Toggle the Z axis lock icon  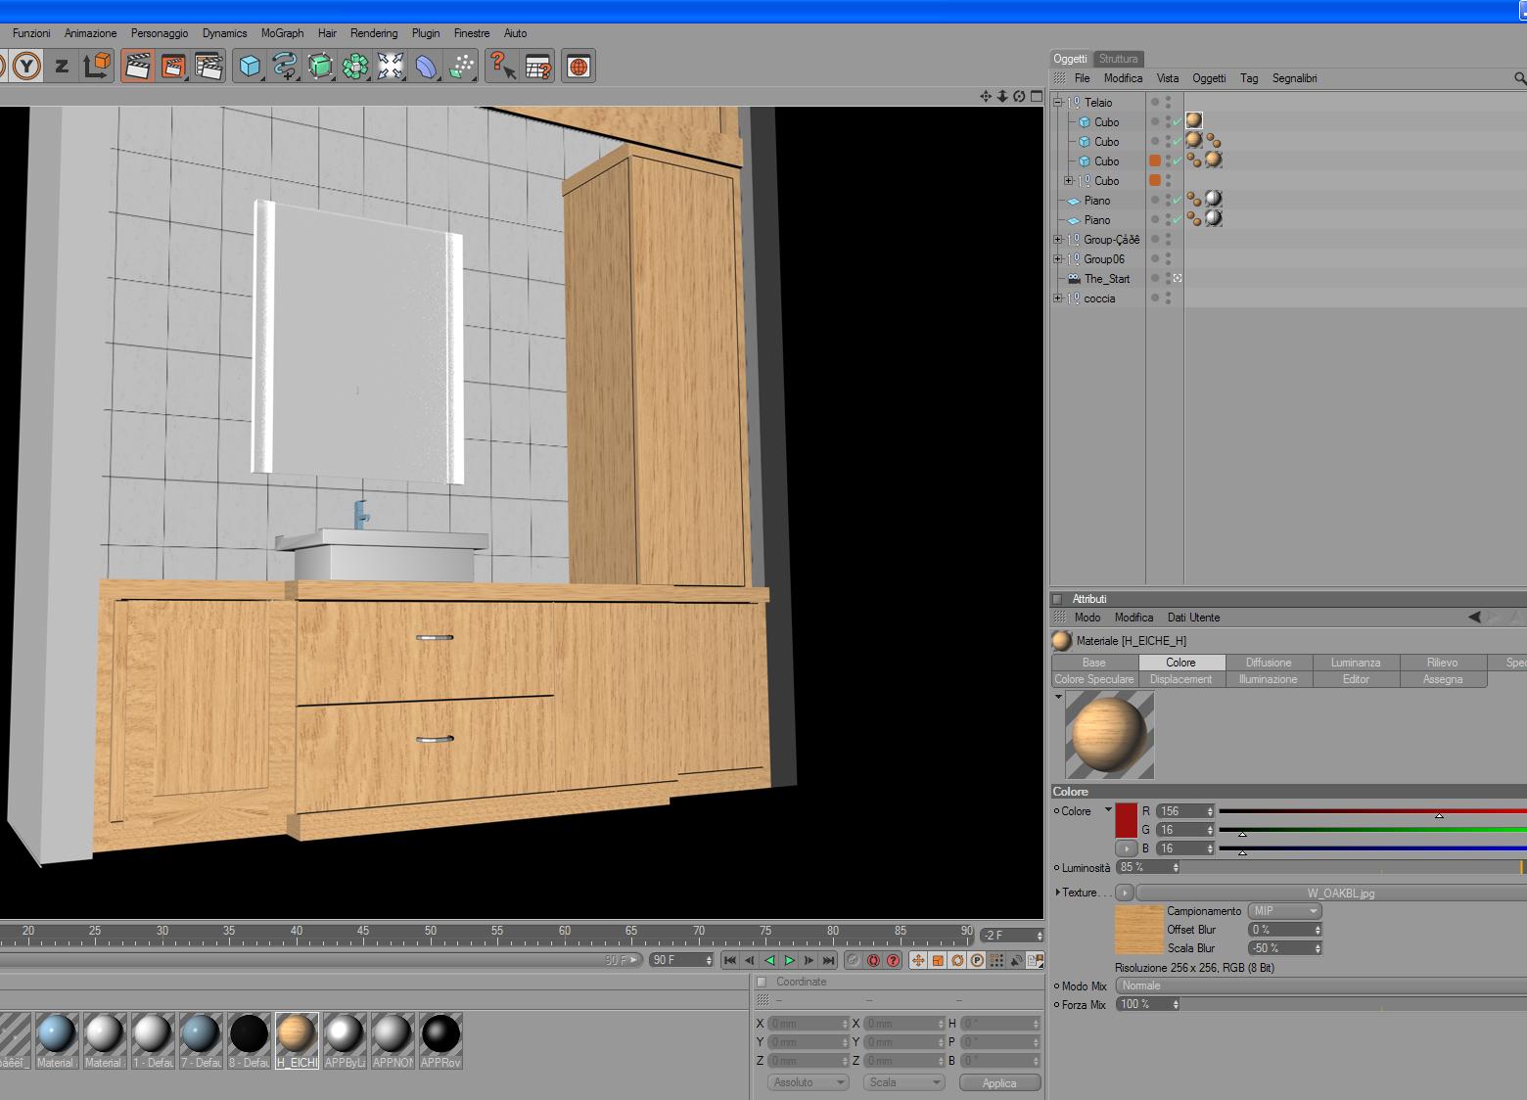click(x=62, y=67)
